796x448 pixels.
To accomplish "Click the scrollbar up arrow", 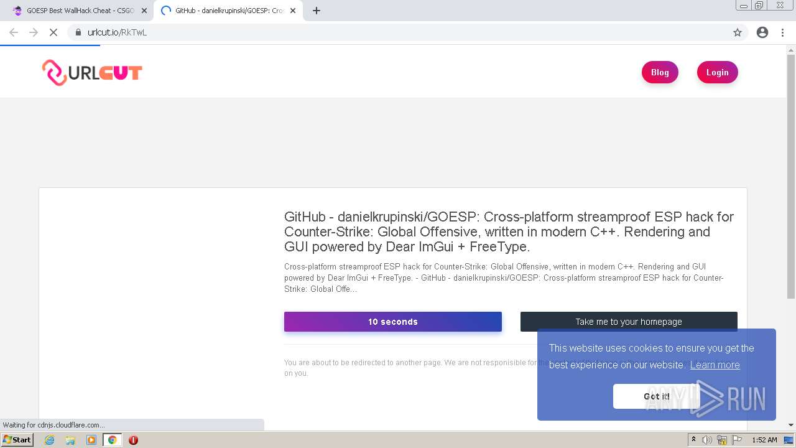I will (791, 49).
